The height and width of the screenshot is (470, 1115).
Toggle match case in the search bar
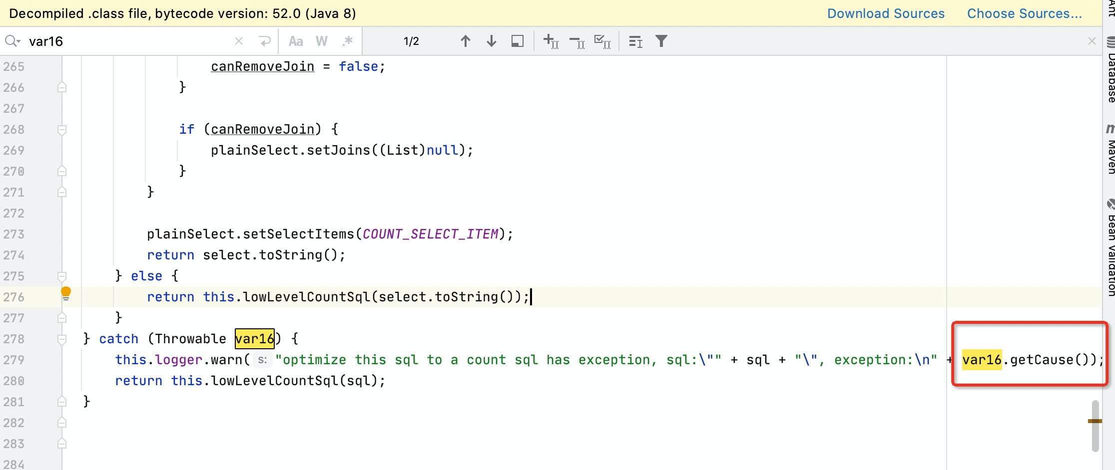[296, 41]
